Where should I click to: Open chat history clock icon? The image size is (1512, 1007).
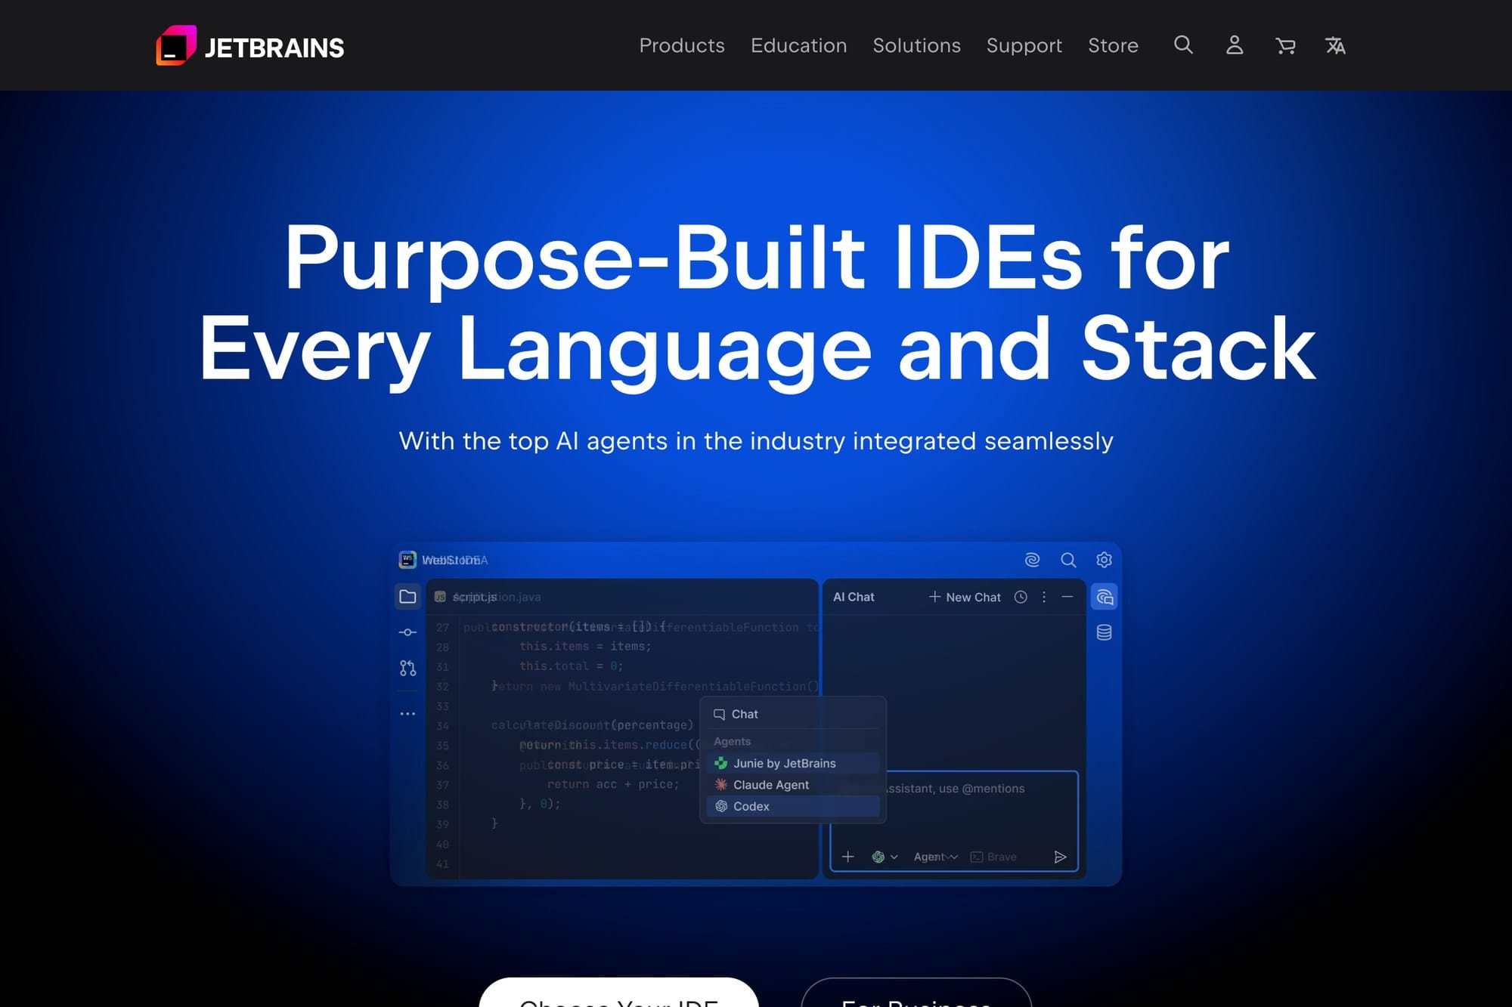point(1021,597)
